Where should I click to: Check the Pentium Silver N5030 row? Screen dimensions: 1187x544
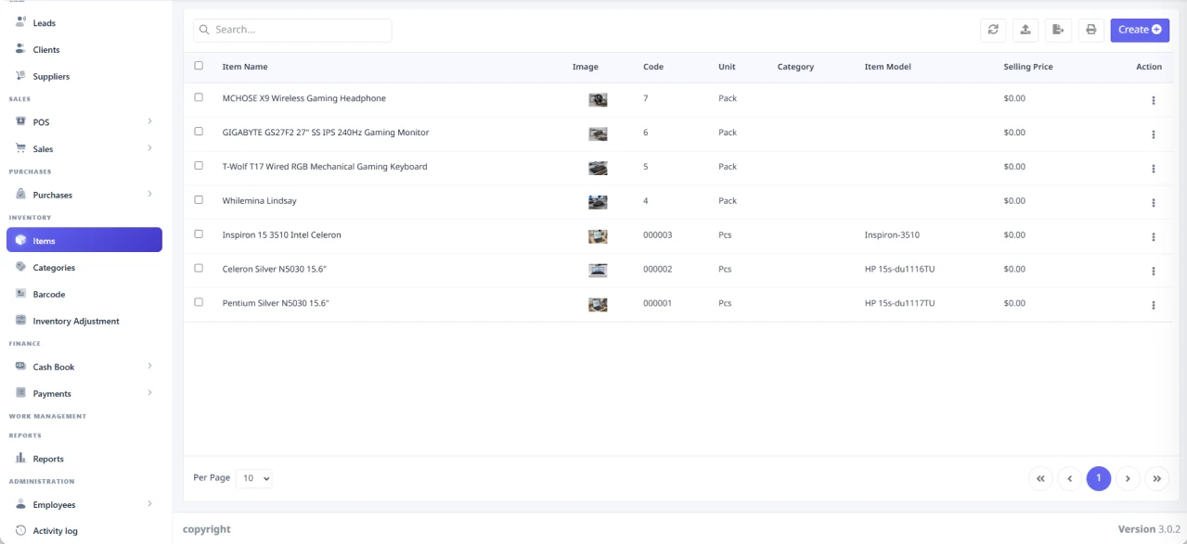click(199, 302)
